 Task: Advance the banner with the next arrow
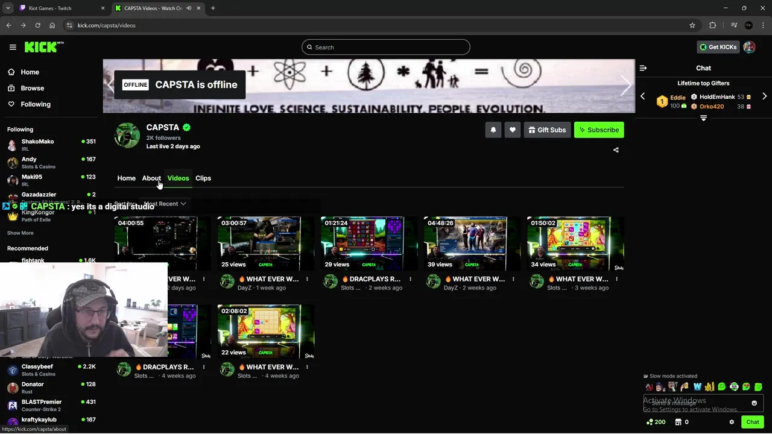pyautogui.click(x=625, y=86)
